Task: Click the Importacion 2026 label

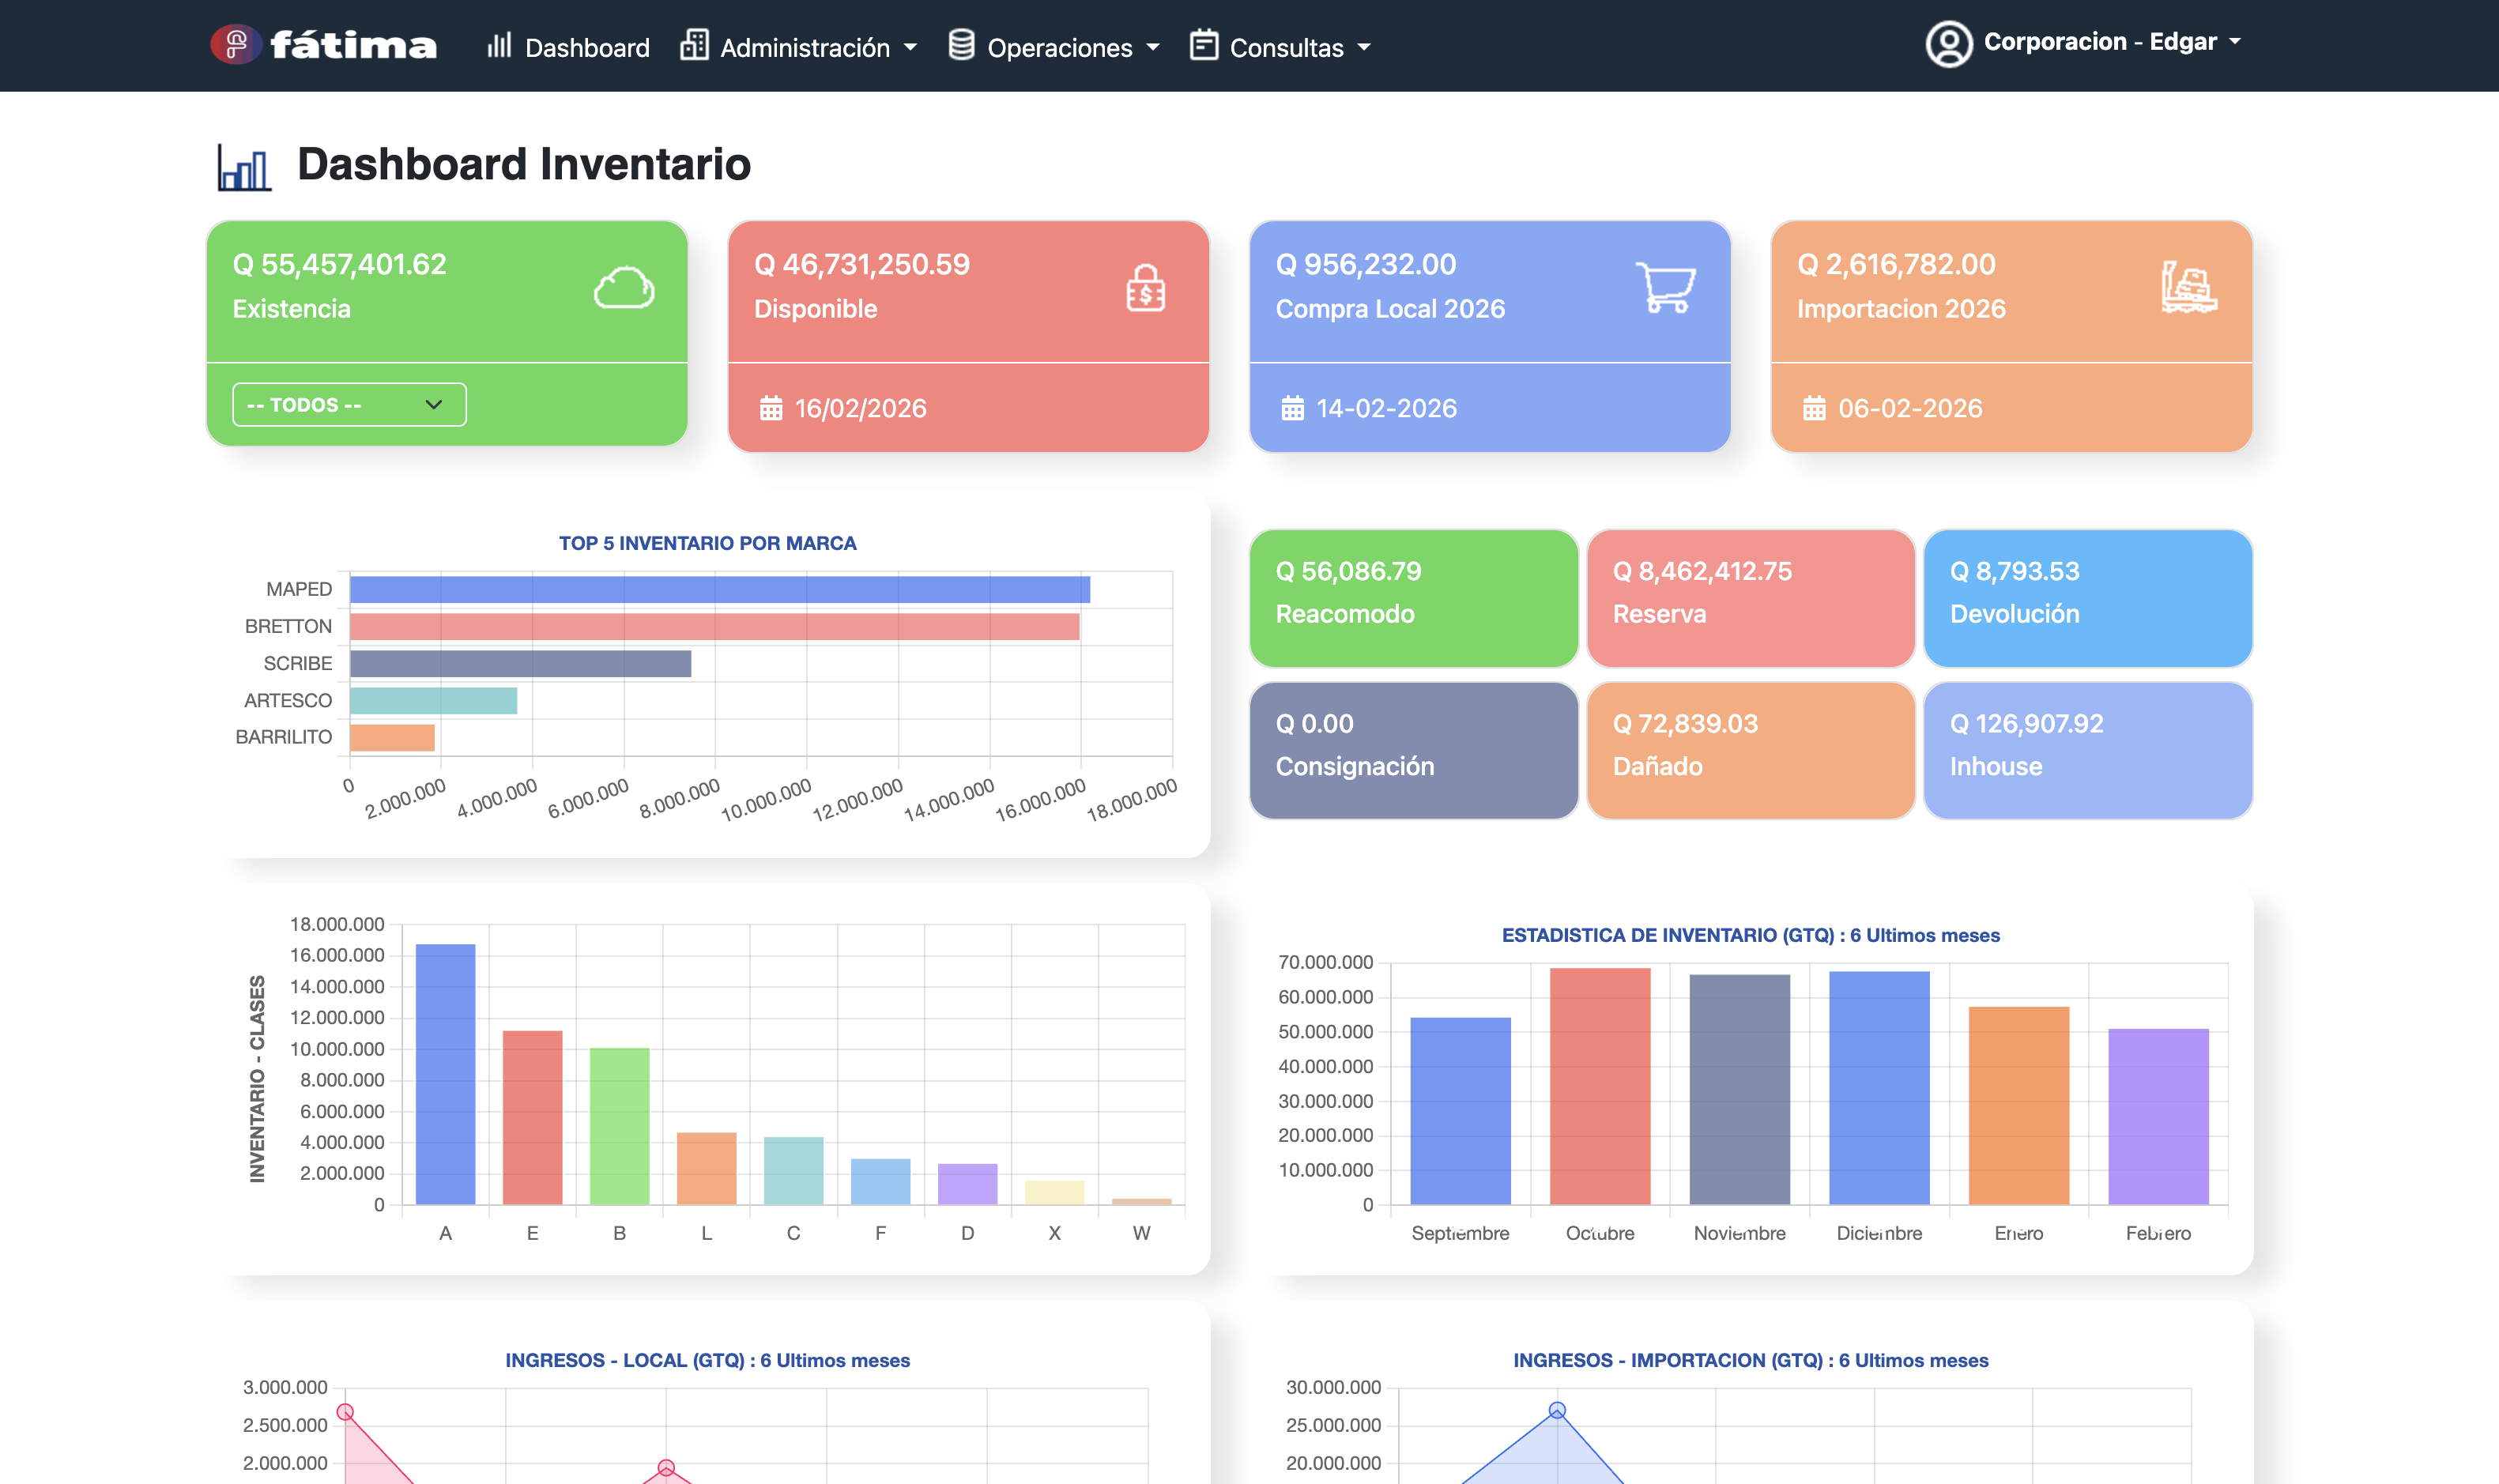Action: click(1901, 309)
